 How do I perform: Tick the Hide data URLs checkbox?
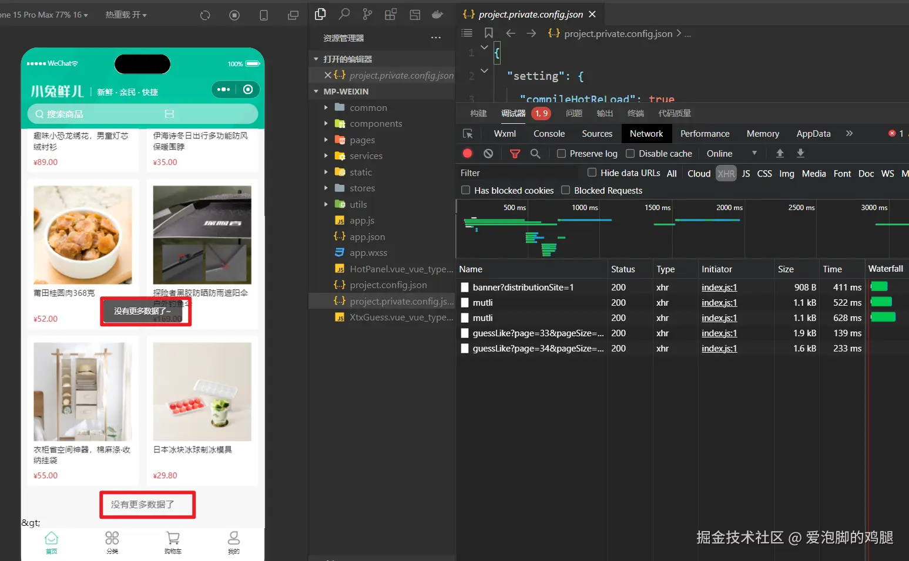pos(592,173)
